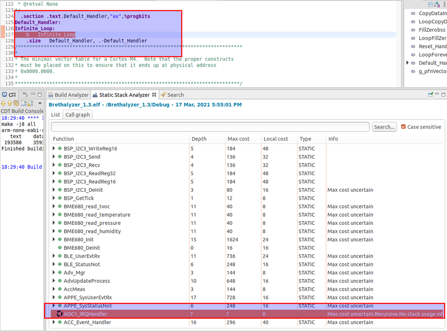
Task: Switch to the List sub-tab
Action: click(55, 115)
